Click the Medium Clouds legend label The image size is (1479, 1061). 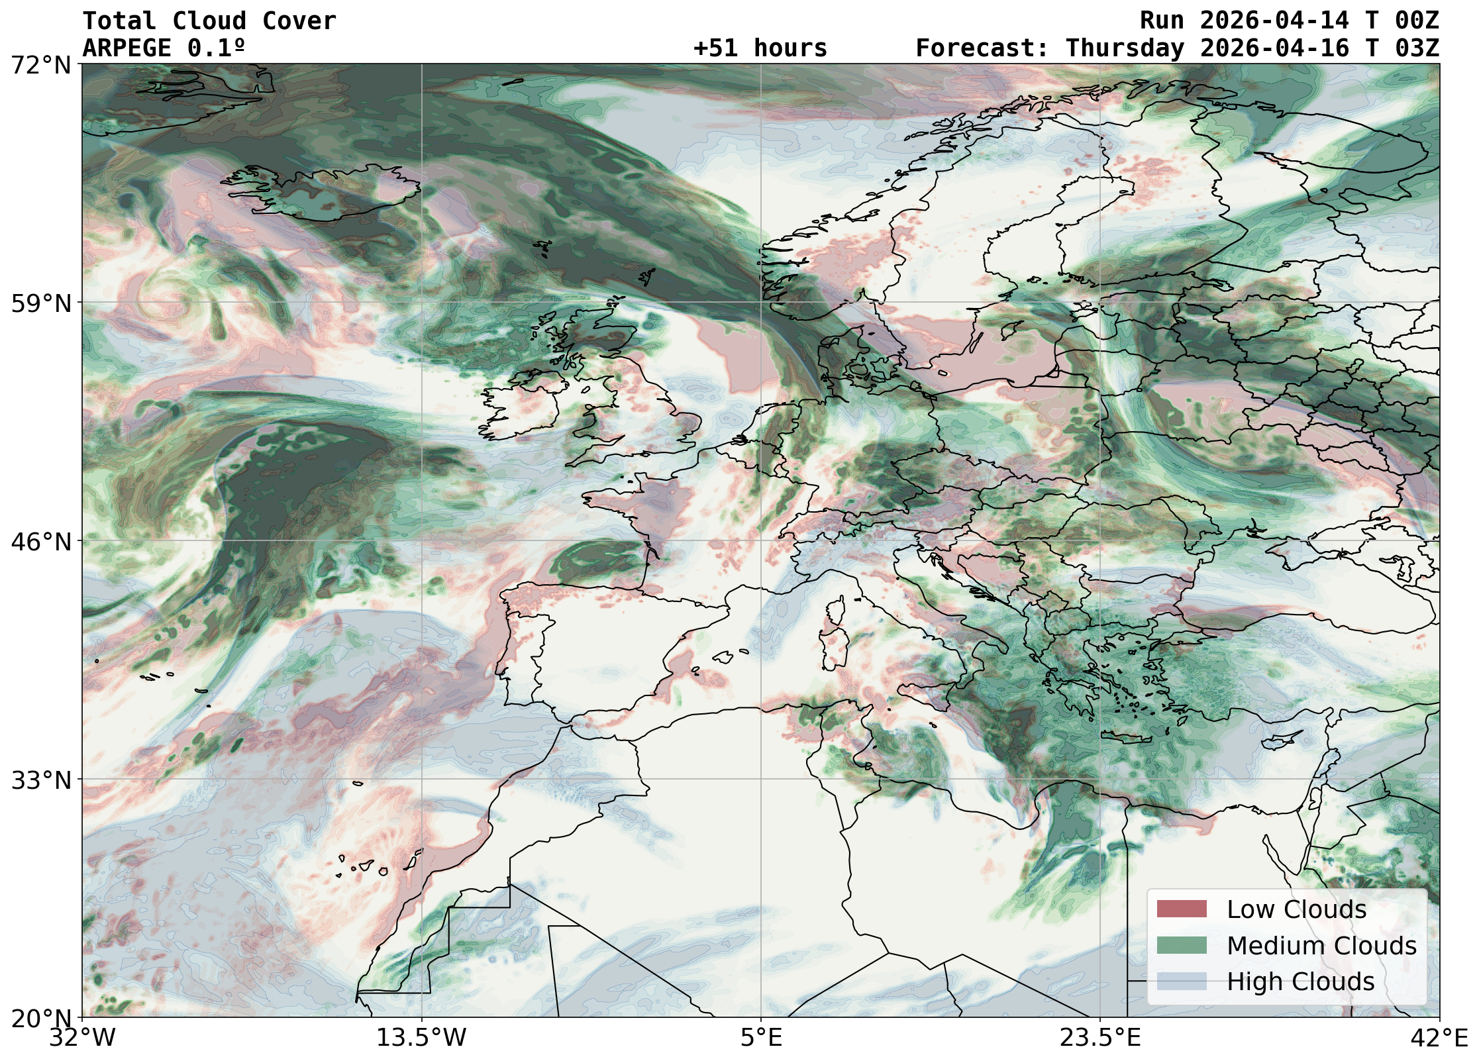click(1321, 946)
